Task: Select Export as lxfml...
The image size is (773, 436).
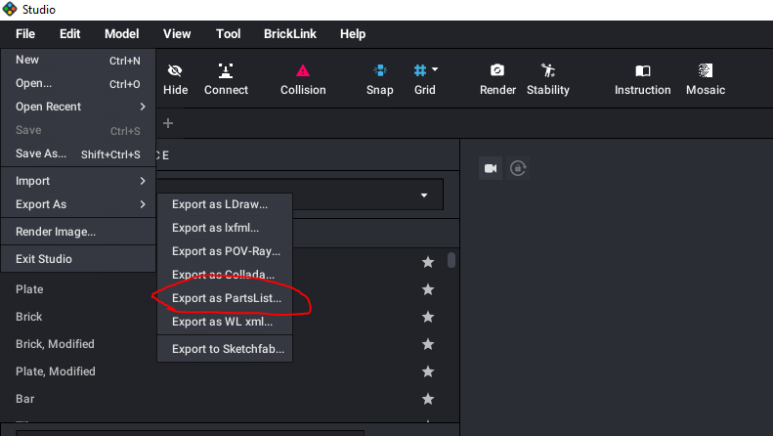Action: pos(225,228)
